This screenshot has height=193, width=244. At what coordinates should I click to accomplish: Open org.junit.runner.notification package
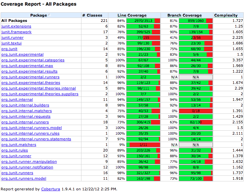click(x=27, y=167)
